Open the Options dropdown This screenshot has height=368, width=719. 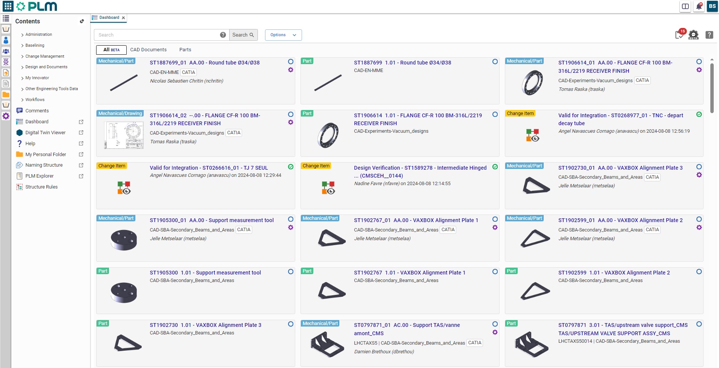point(283,35)
